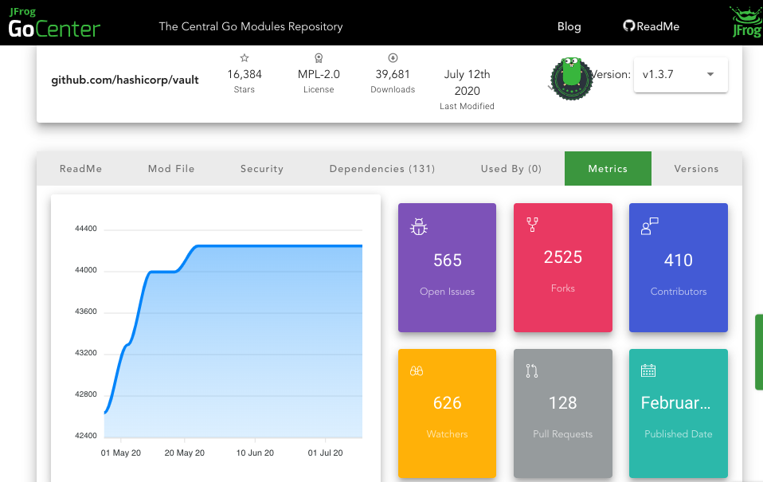Click the pull request icon on gray card
The image size is (763, 482).
click(532, 371)
